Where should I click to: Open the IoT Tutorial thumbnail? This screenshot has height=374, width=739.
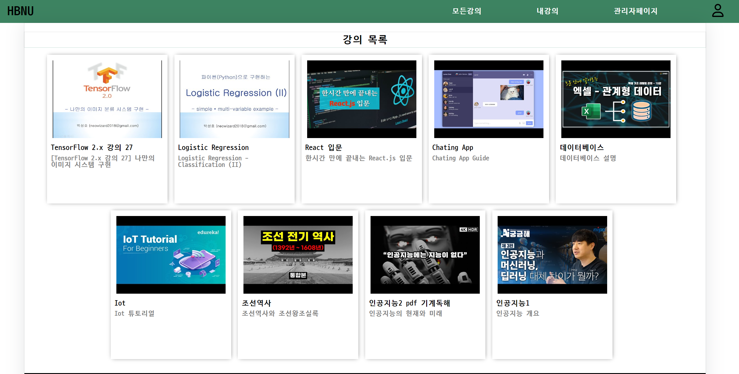(x=171, y=255)
